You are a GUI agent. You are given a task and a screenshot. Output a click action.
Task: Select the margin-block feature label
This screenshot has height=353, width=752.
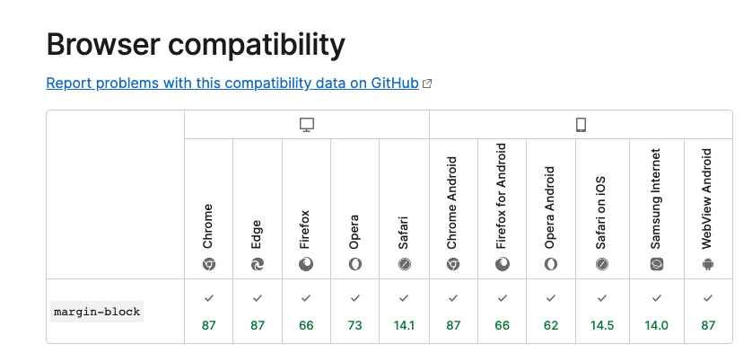97,312
